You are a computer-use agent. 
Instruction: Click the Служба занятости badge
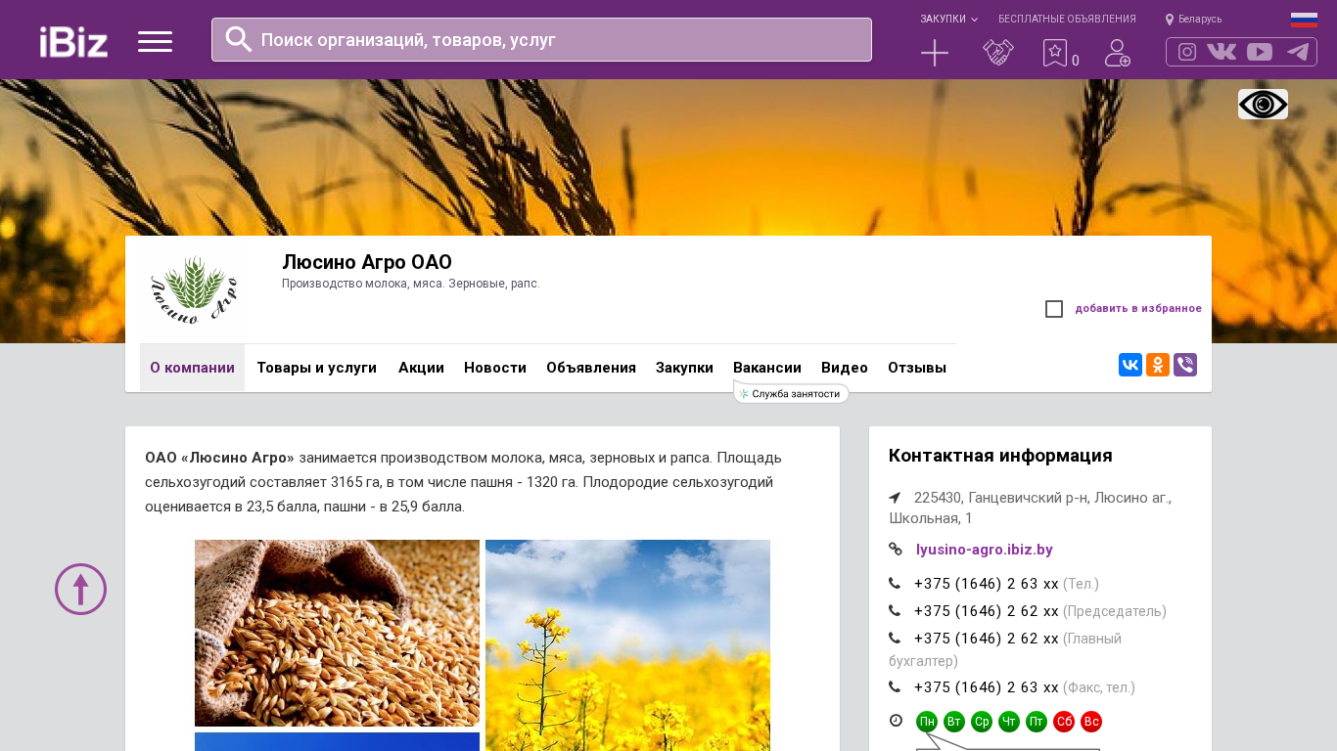[x=791, y=393]
